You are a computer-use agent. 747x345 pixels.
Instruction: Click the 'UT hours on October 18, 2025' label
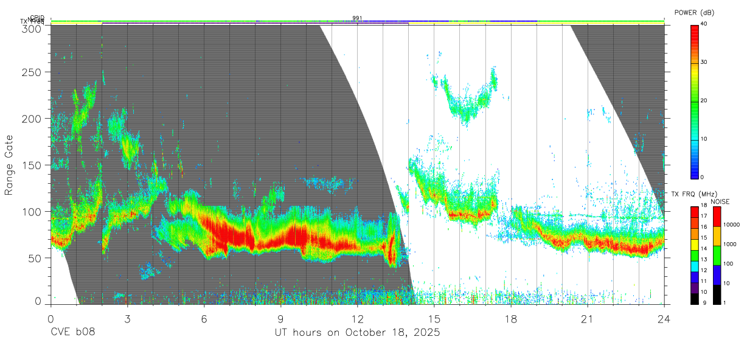pyautogui.click(x=358, y=333)
